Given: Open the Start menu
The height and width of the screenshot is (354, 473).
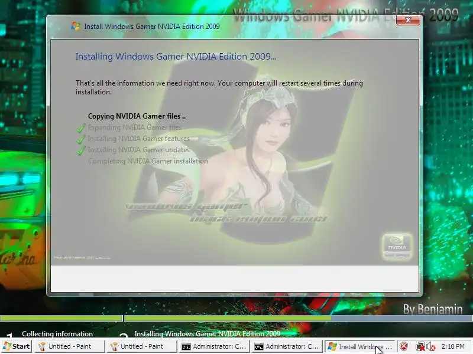Looking at the screenshot, I should click(17, 346).
